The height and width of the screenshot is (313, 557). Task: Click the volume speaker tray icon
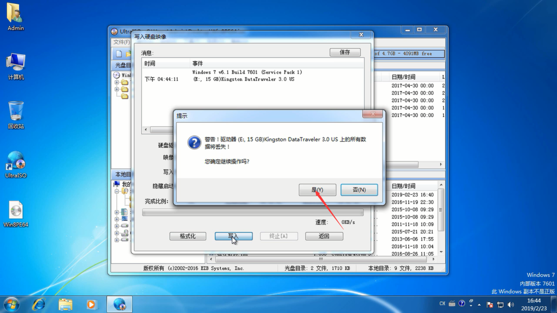(511, 304)
